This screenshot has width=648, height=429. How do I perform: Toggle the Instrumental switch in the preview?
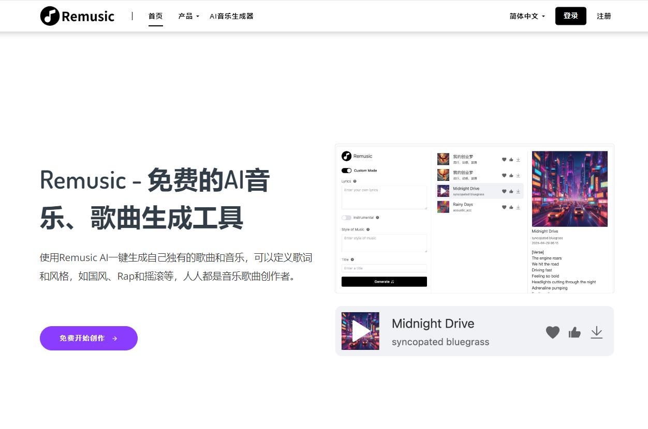(x=346, y=218)
